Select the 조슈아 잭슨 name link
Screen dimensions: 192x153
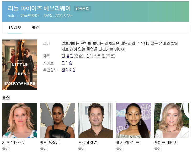[x=88, y=143]
